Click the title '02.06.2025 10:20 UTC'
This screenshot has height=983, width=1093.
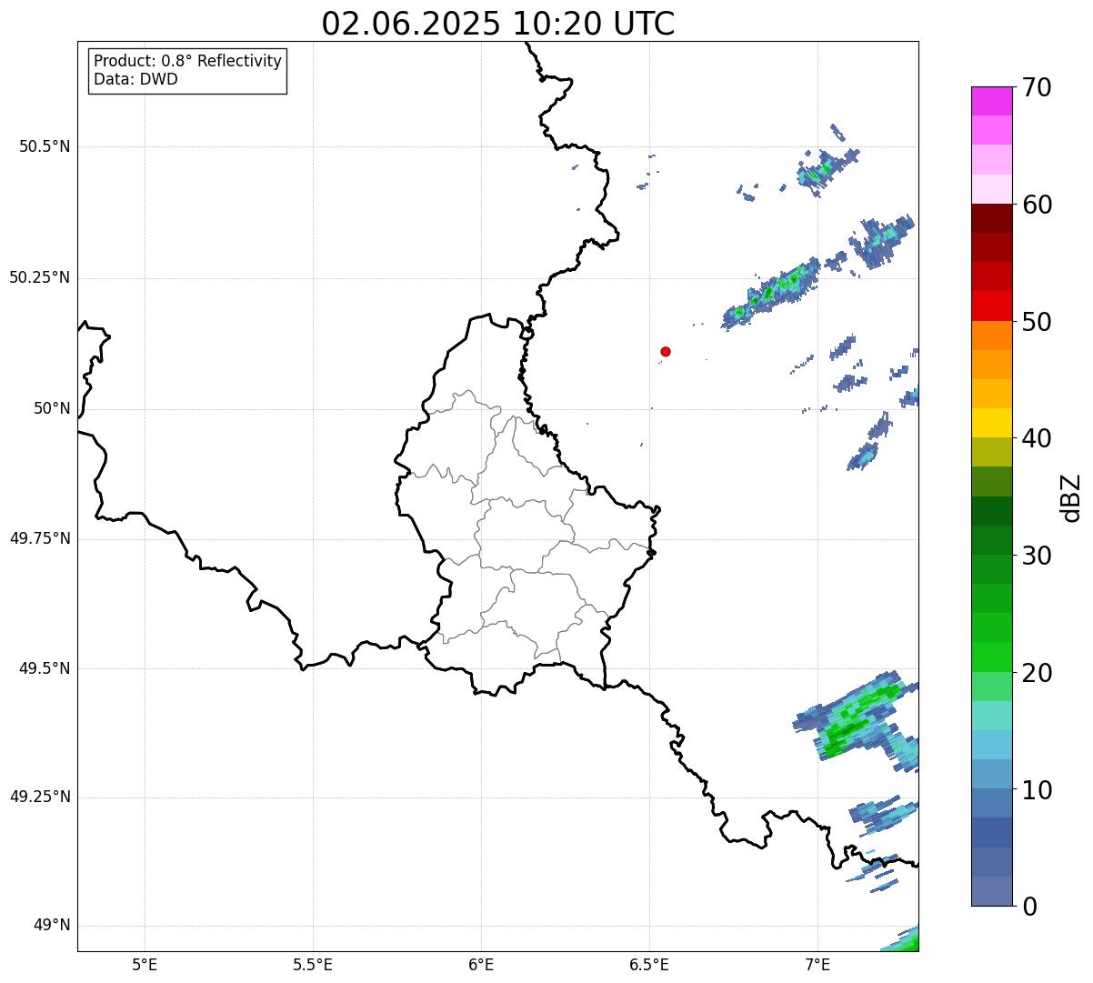click(498, 24)
